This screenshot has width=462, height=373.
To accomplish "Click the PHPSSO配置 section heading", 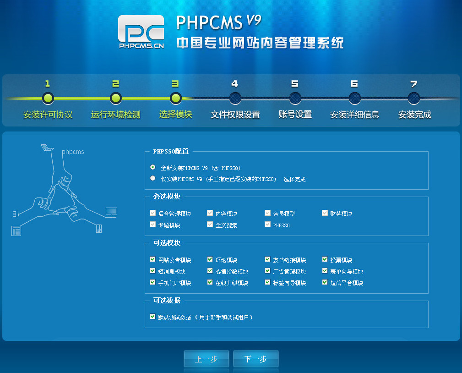I will pyautogui.click(x=171, y=151).
